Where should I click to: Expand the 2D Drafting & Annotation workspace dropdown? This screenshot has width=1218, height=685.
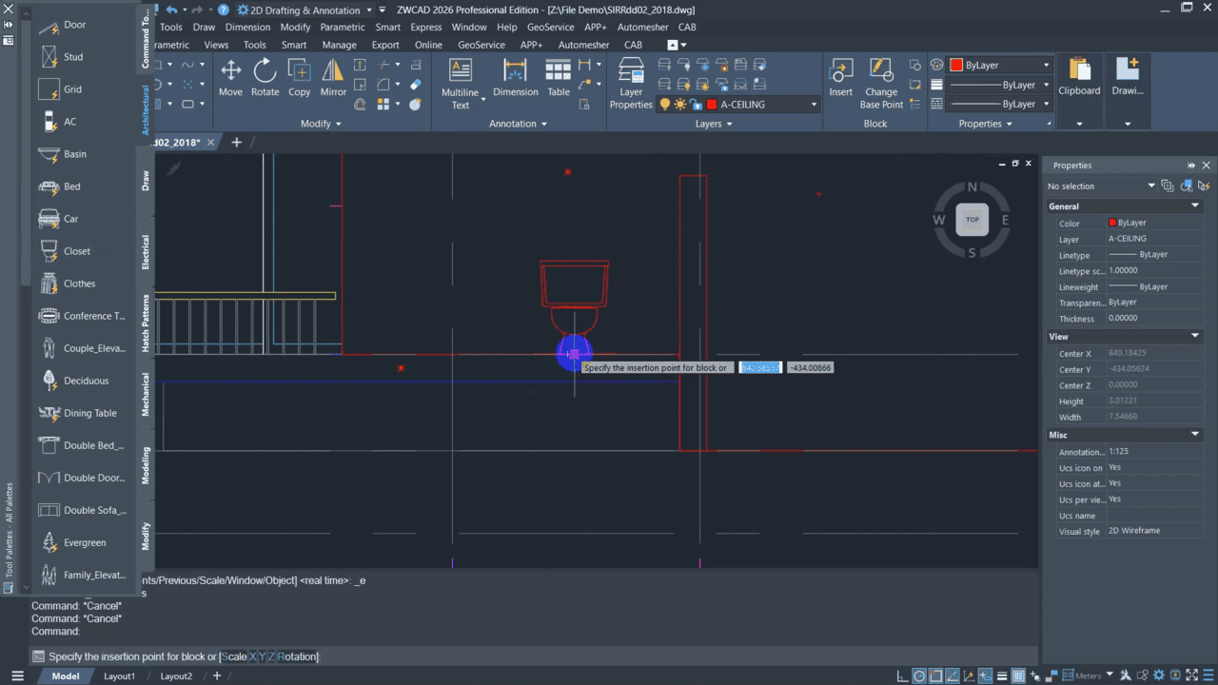[368, 10]
